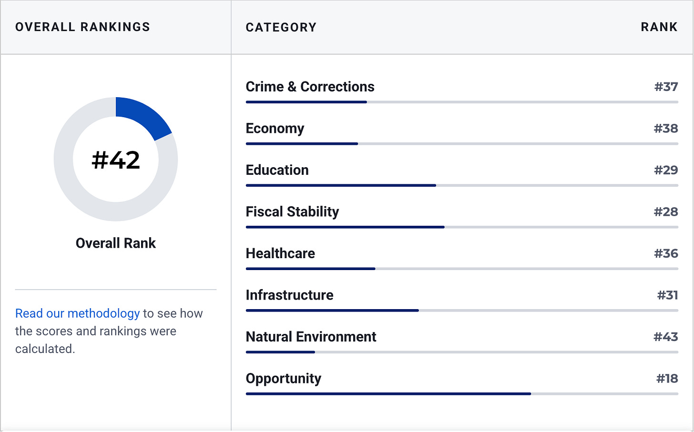Click the RANK column header
Viewport: 694px width, 432px height.
pos(659,27)
